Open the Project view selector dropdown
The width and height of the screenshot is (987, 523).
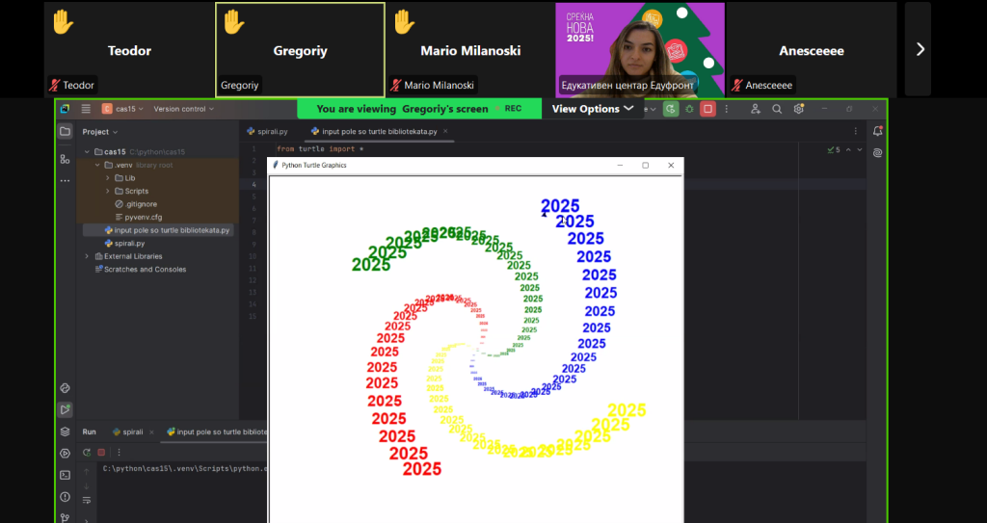(x=100, y=132)
